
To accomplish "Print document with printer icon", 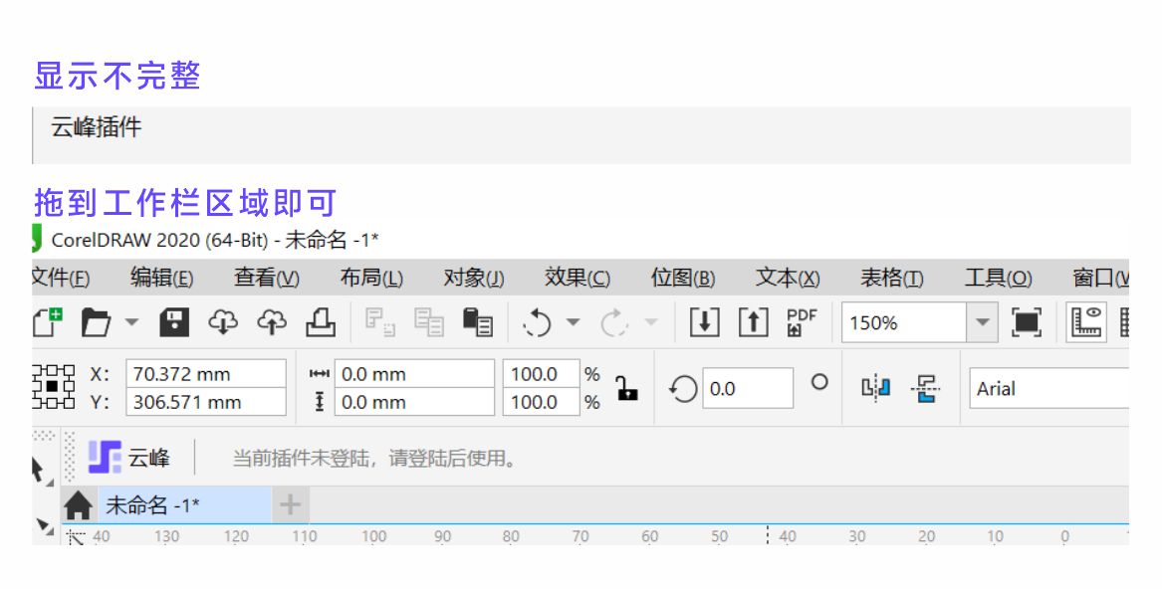I will (321, 323).
